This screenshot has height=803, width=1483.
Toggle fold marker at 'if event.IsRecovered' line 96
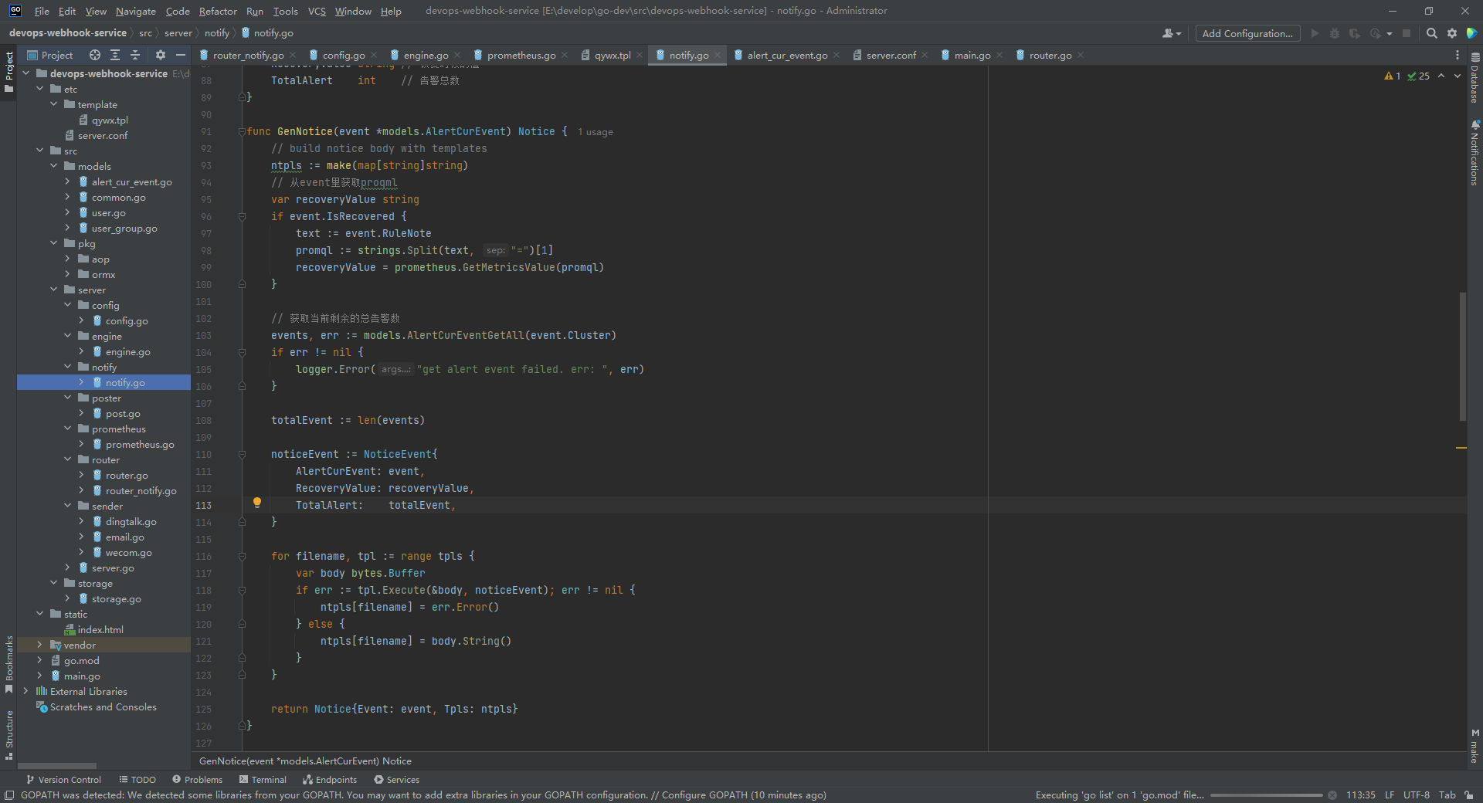[x=242, y=216]
